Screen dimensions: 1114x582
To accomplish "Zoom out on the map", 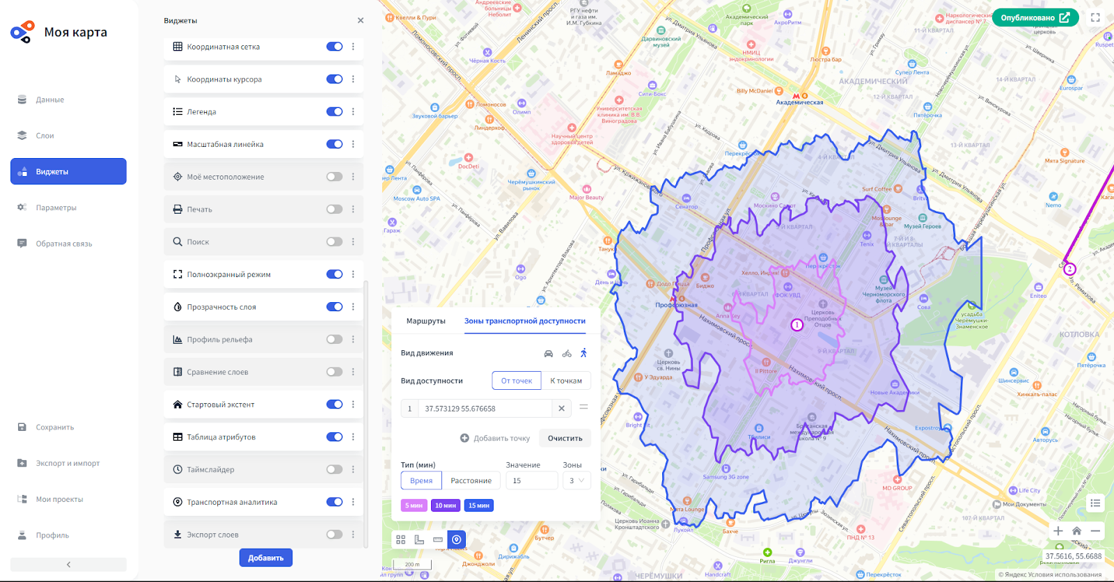I will click(x=1095, y=530).
